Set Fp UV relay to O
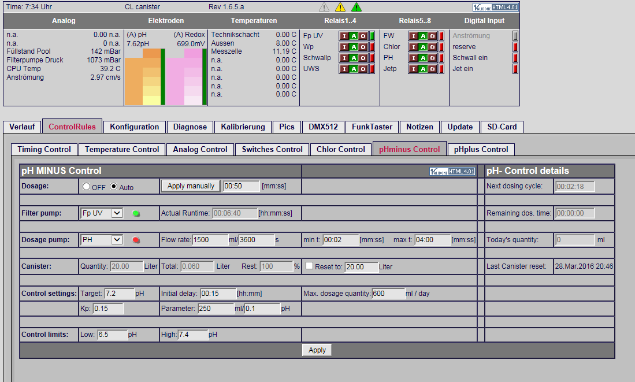Viewport: 635px width, 382px height. click(363, 36)
